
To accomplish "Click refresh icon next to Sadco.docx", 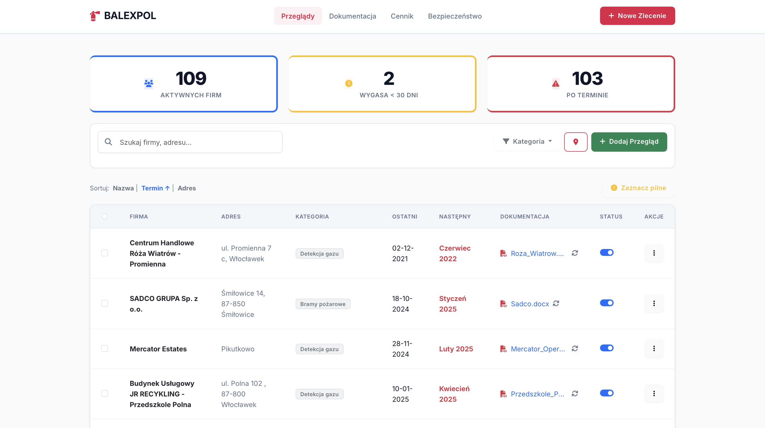I will coord(556,303).
